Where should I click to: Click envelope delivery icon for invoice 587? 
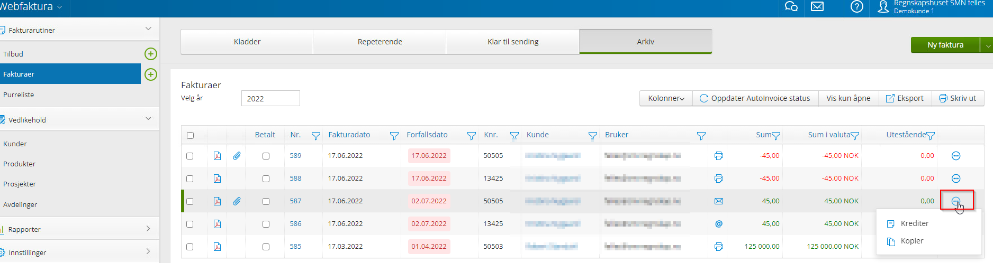click(x=718, y=201)
